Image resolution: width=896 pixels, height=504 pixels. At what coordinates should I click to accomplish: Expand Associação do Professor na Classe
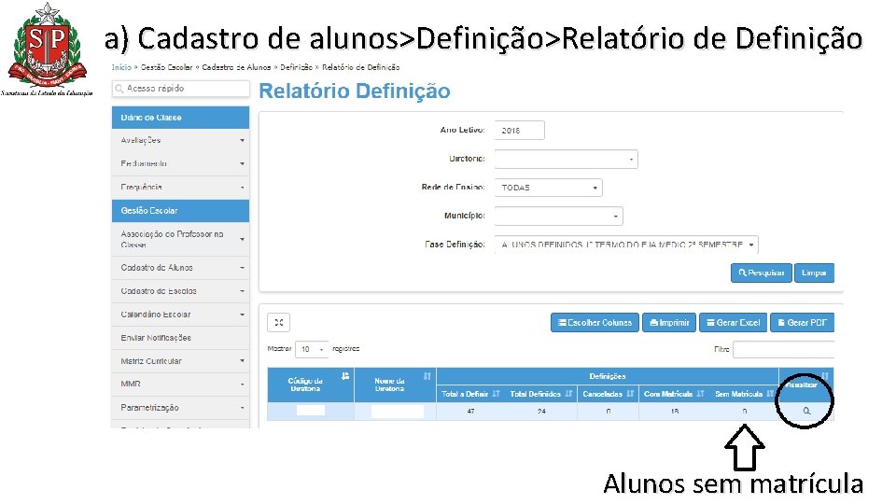point(180,239)
